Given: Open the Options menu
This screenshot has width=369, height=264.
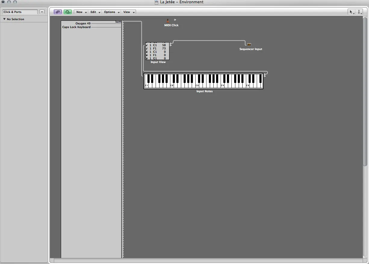Looking at the screenshot, I should point(112,12).
